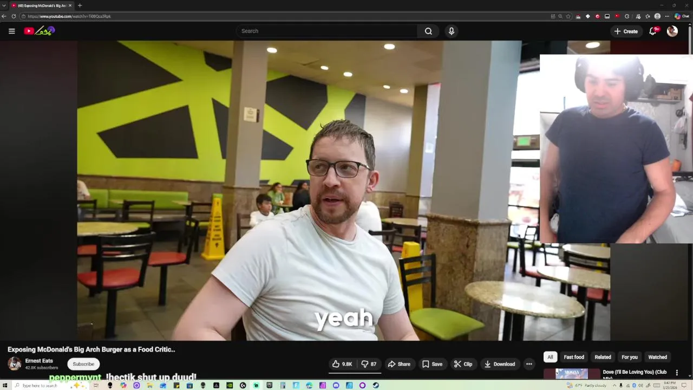The height and width of the screenshot is (390, 693).
Task: Show hidden system tray icons chevron
Action: pos(614,385)
